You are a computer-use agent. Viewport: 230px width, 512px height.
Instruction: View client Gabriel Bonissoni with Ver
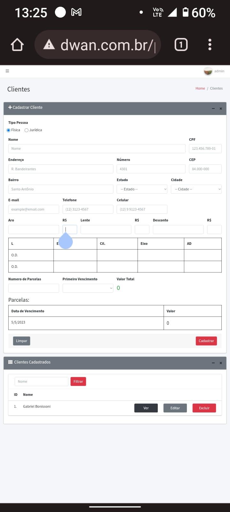[x=146, y=408]
